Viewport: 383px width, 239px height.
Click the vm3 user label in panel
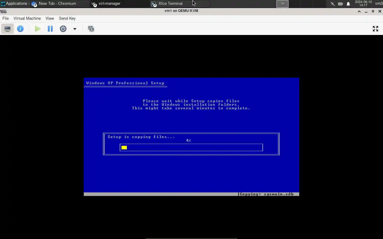tap(379, 4)
